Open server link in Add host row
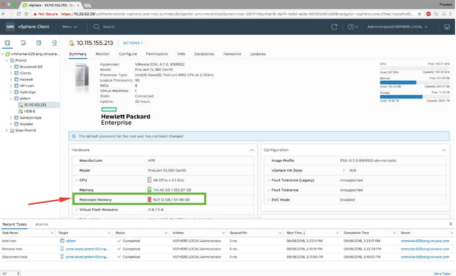Screen dimensions: 456x276 coord(425,241)
